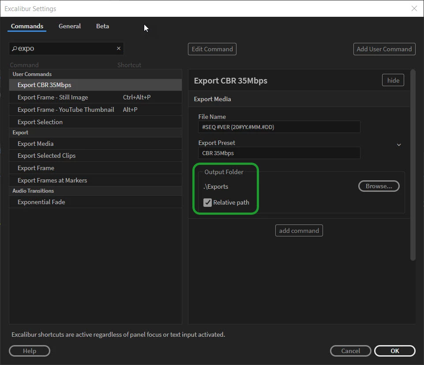This screenshot has height=365, width=424.
Task: Click the User Commands group header
Action: coord(95,74)
